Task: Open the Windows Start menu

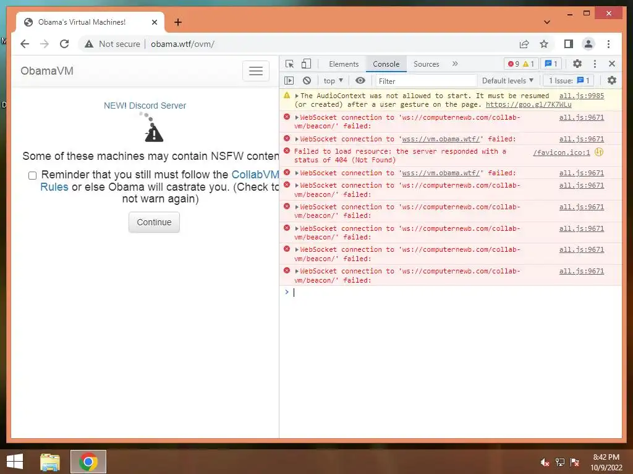Action: point(15,462)
